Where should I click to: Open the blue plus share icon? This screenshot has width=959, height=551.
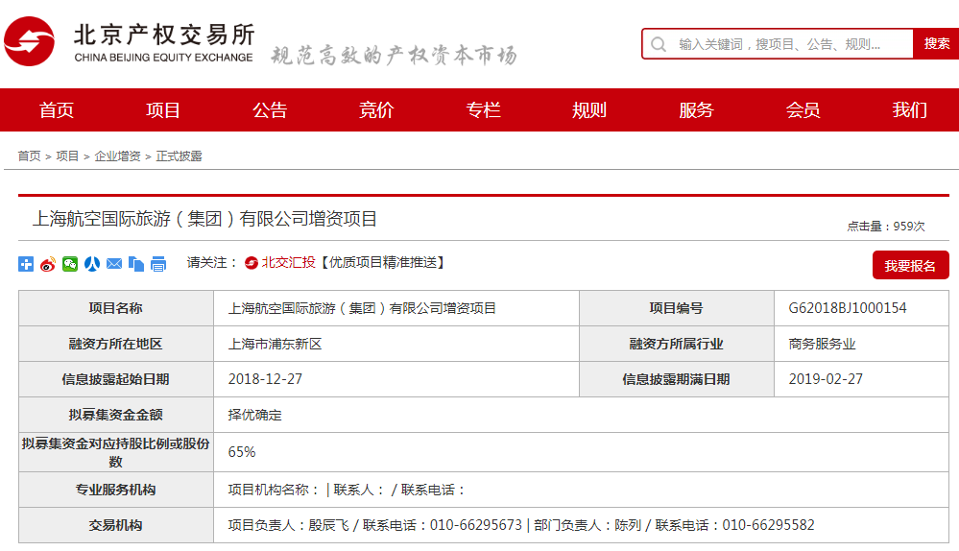click(26, 264)
